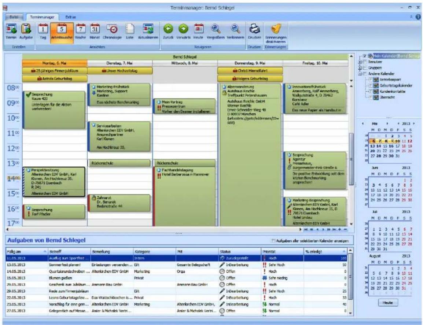This screenshot has height=325, width=423.
Task: Create a new Termin appointment
Action: tap(11, 32)
